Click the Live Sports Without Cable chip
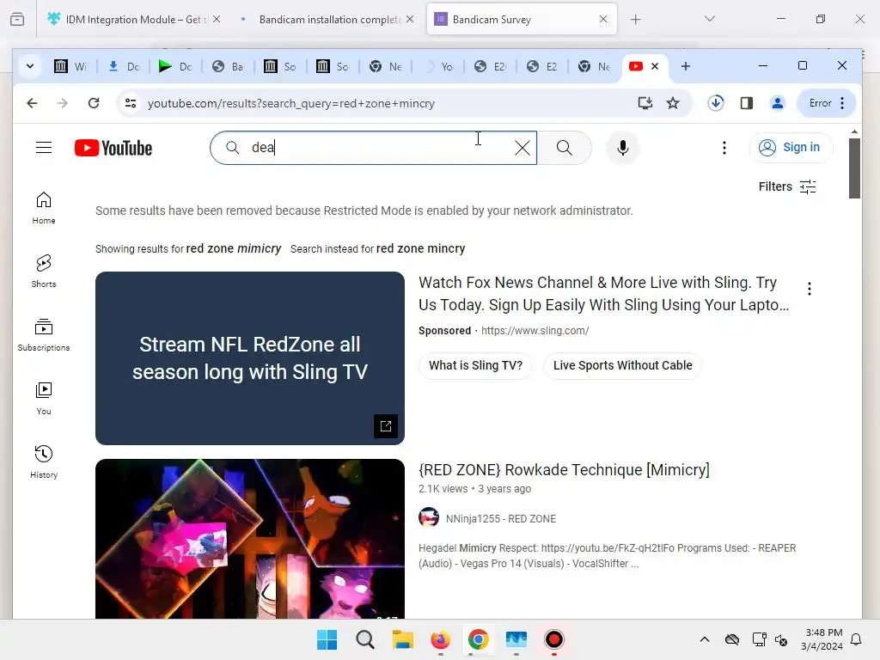The width and height of the screenshot is (880, 660). [x=622, y=366]
